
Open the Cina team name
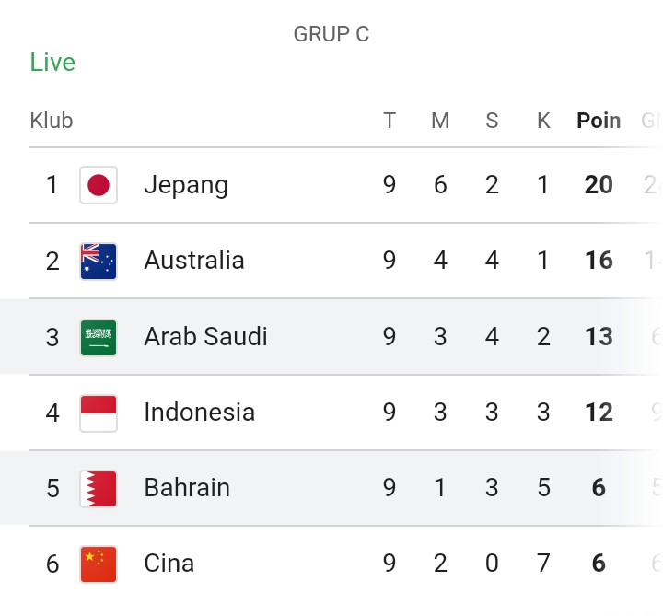coord(169,564)
